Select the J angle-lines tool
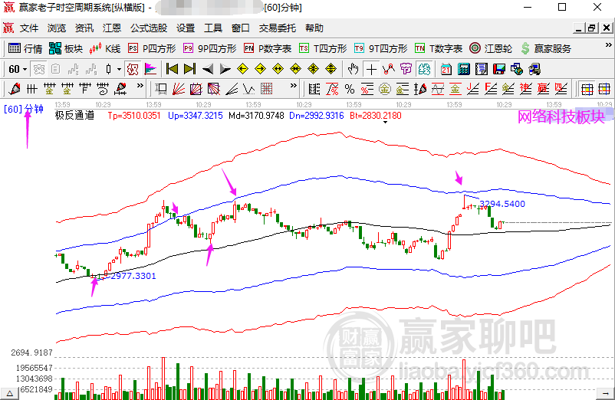 [473, 89]
